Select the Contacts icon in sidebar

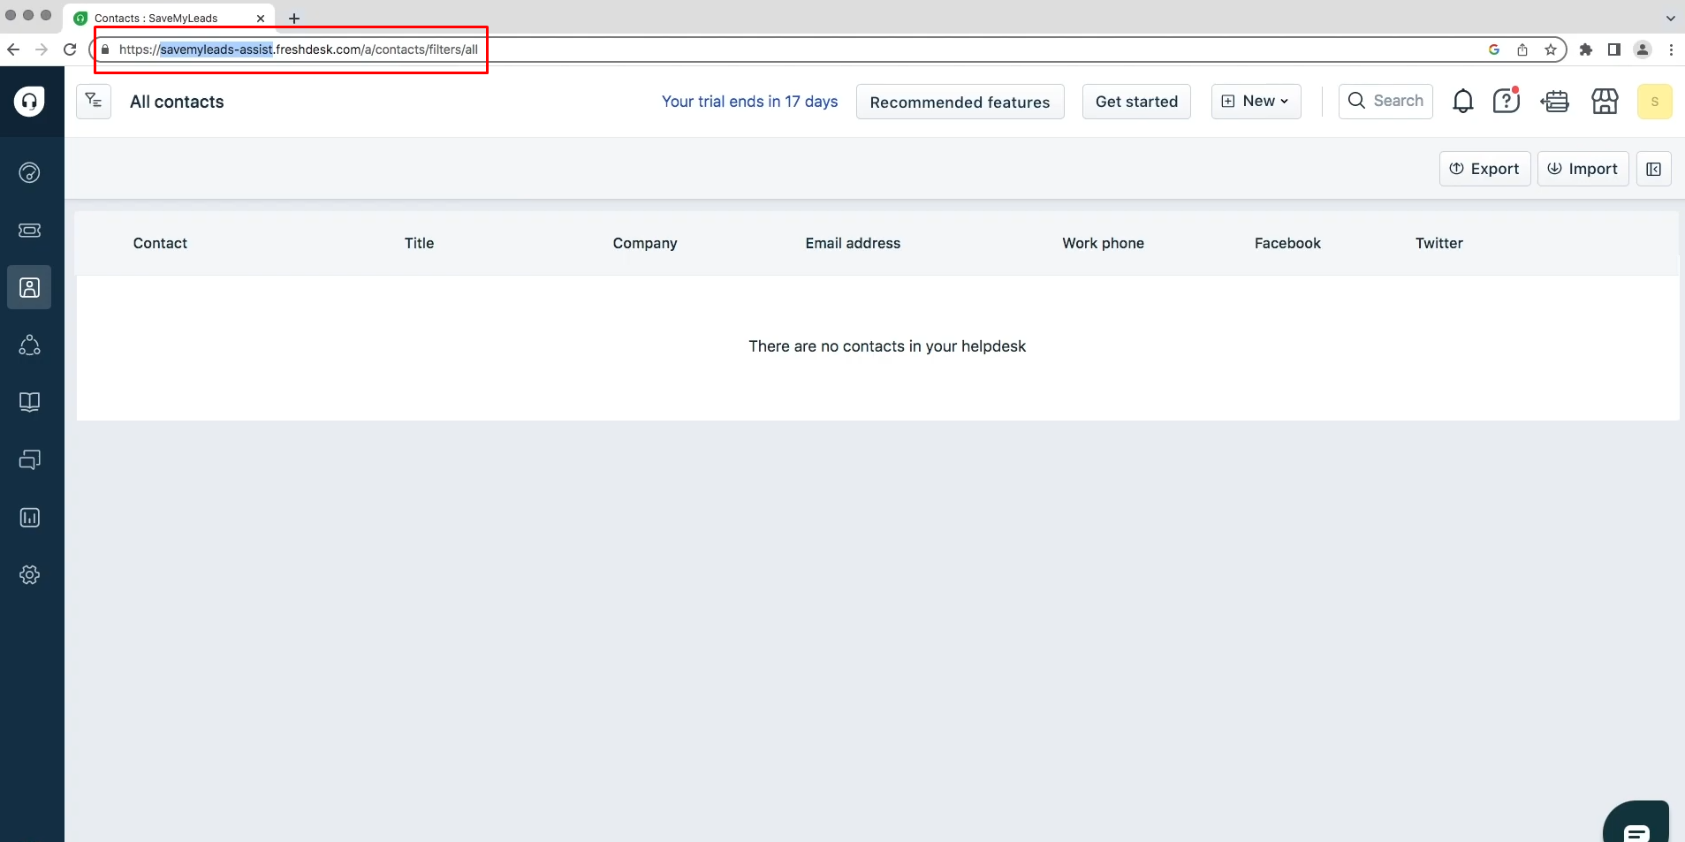coord(29,287)
